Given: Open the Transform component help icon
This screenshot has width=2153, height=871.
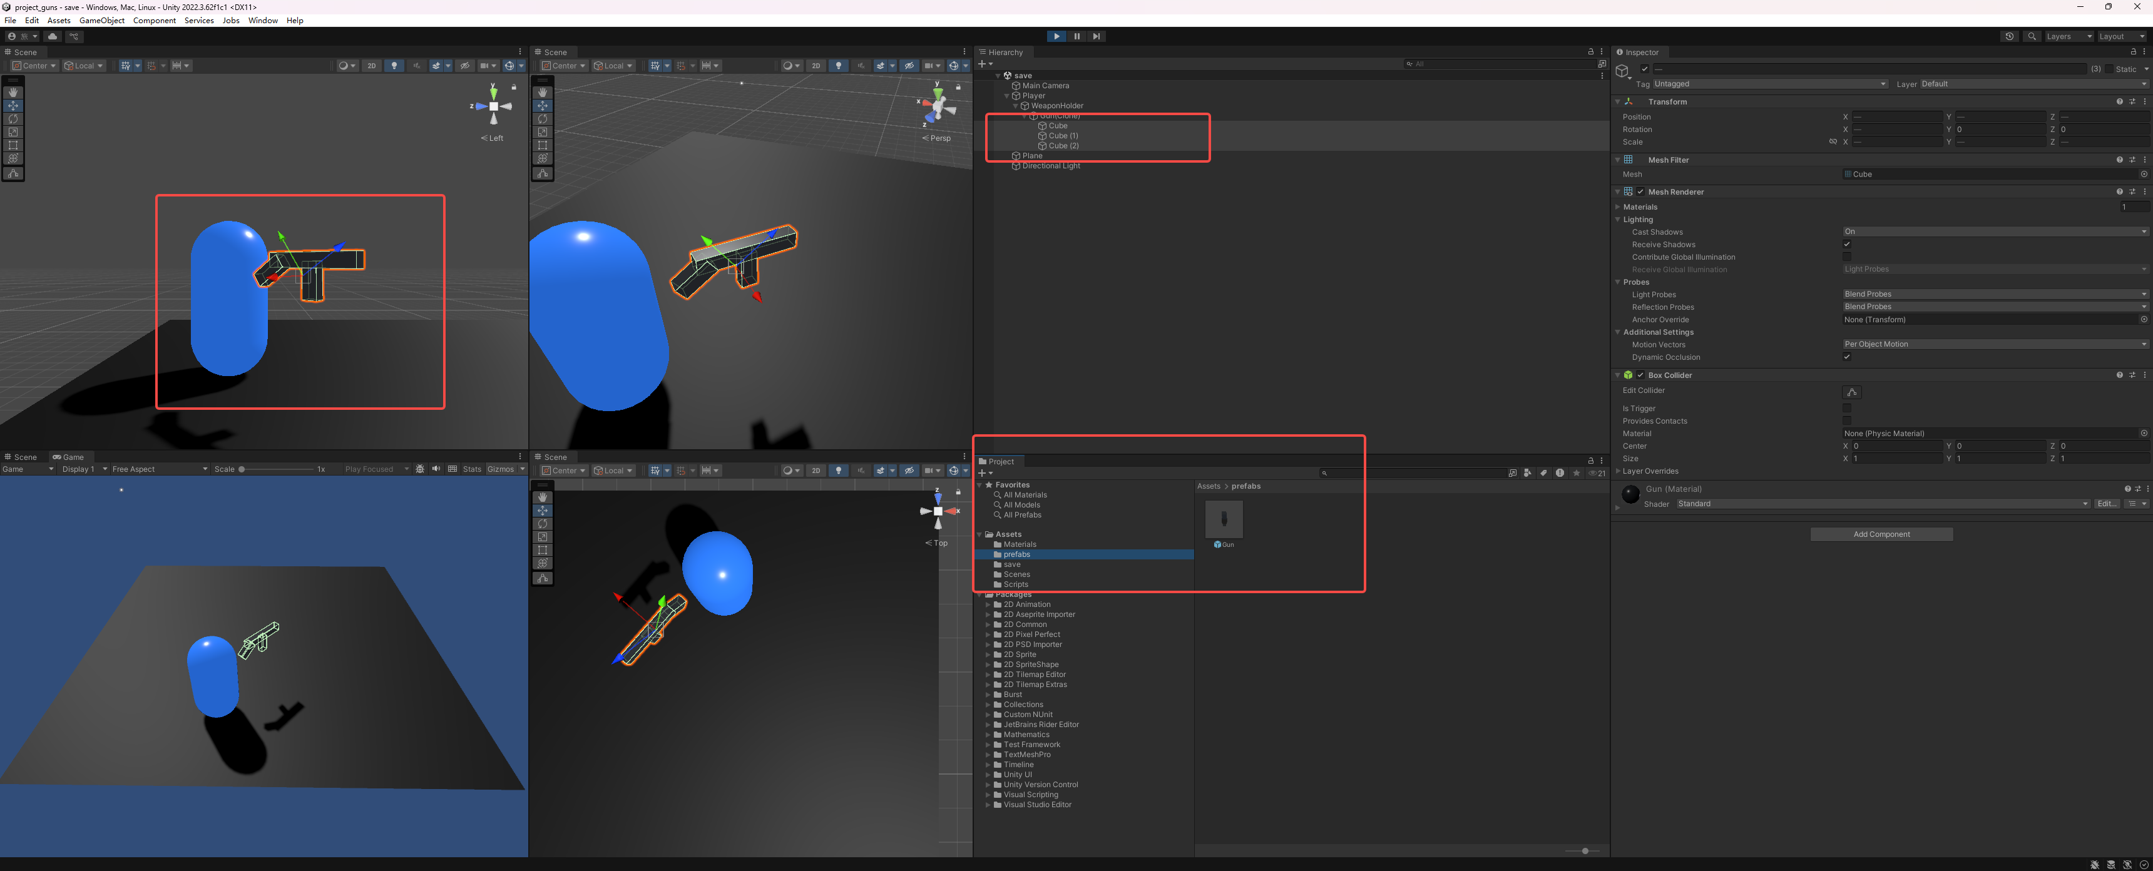Looking at the screenshot, I should point(2119,101).
